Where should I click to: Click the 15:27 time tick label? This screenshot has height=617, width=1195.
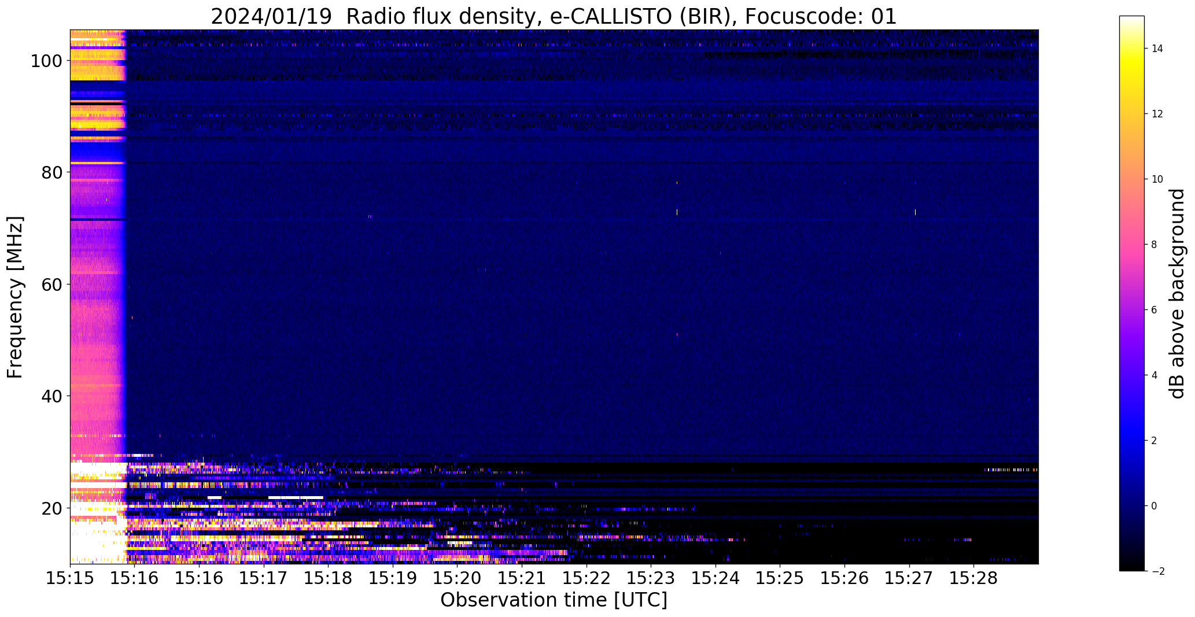pyautogui.click(x=909, y=578)
